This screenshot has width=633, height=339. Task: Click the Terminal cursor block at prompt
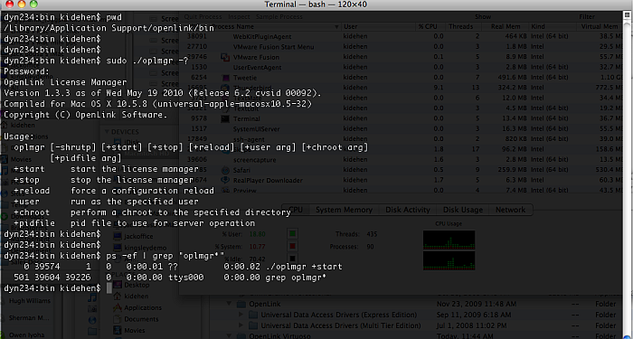[x=109, y=288]
